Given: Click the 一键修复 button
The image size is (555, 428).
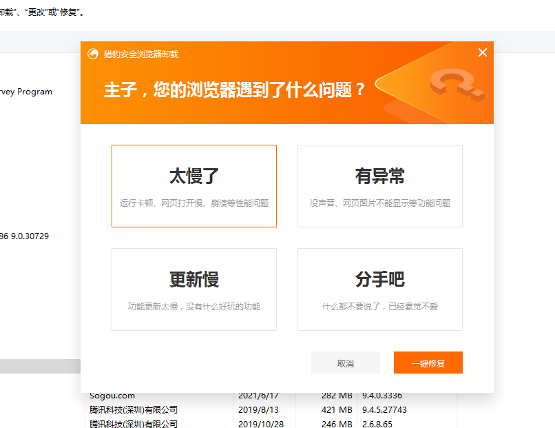Looking at the screenshot, I should tap(428, 363).
